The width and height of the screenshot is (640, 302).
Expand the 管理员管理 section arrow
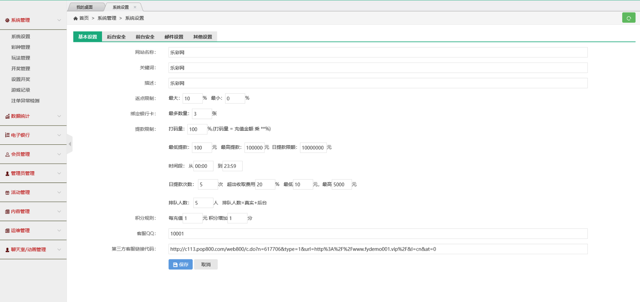click(59, 173)
